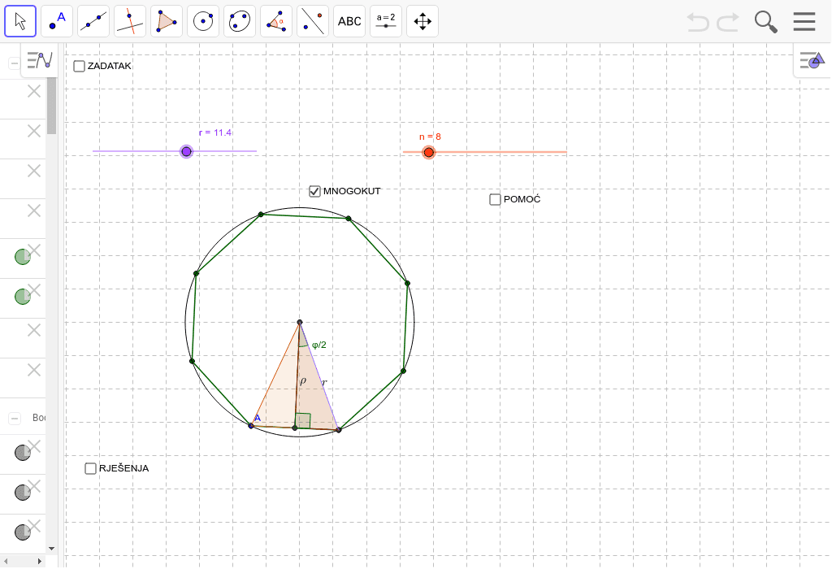832x569 pixels.
Task: Select the Slider creation tool
Action: [385, 20]
